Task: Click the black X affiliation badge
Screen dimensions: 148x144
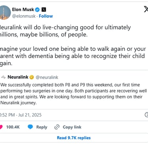Action: tap(44, 9)
